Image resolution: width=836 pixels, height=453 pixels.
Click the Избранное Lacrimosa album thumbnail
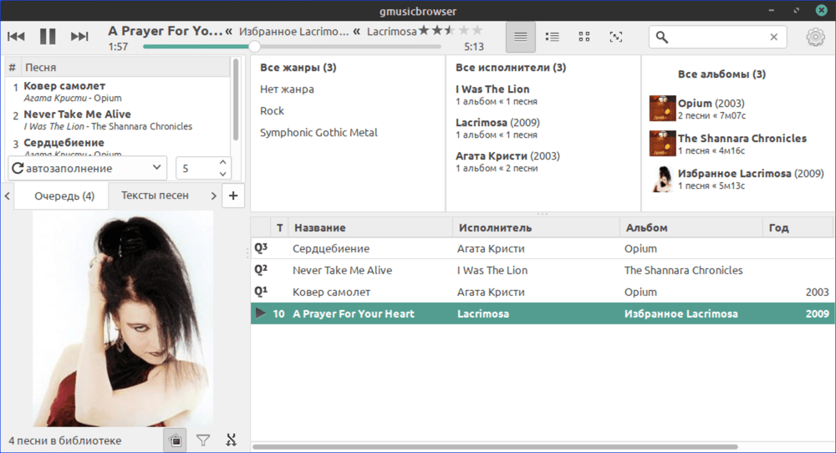[663, 179]
